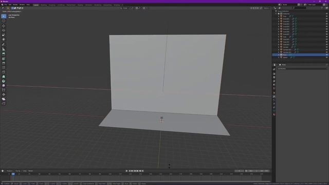Choose Subtract selection mode in tool settings
This screenshot has width=329, height=185.
click(17, 8)
